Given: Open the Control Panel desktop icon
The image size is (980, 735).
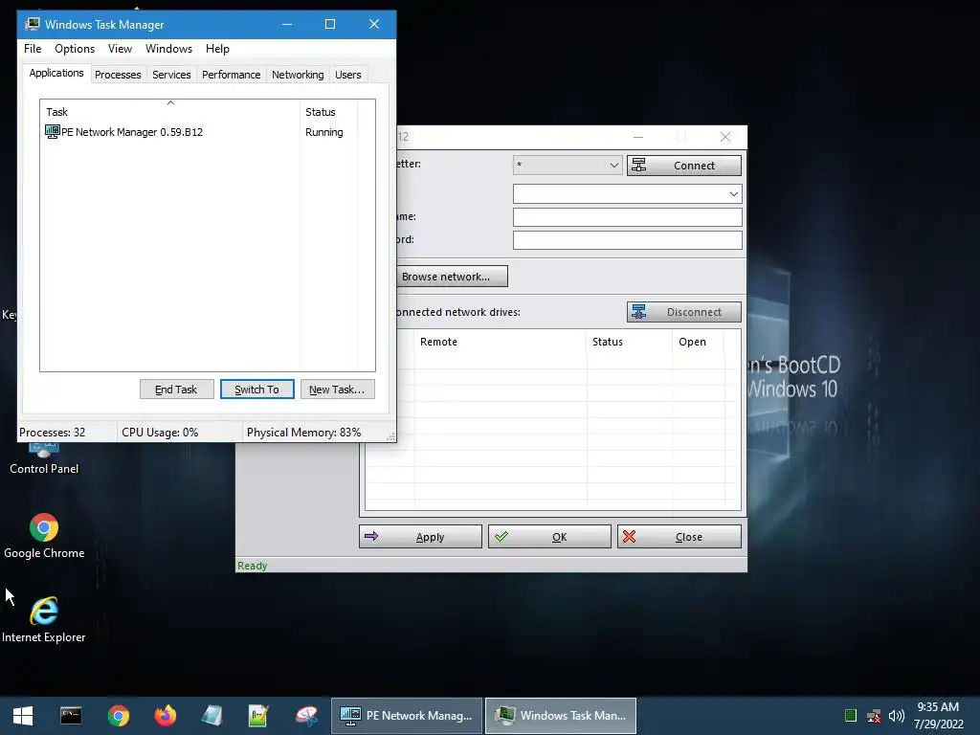Looking at the screenshot, I should click(44, 457).
